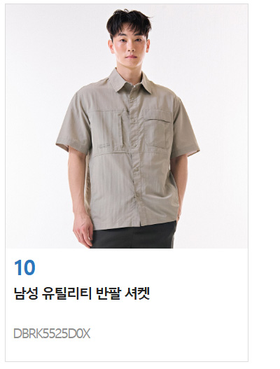The height and width of the screenshot is (369, 280).
Task: Click the product title 남성 유틸리티 반팔 셔켓
Action: tap(82, 293)
